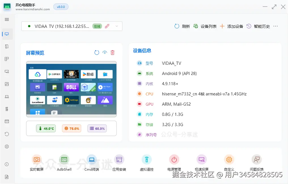The width and height of the screenshot is (288, 184).
Task: Open the sidebar performance chart icon
Action: click(x=7, y=84)
